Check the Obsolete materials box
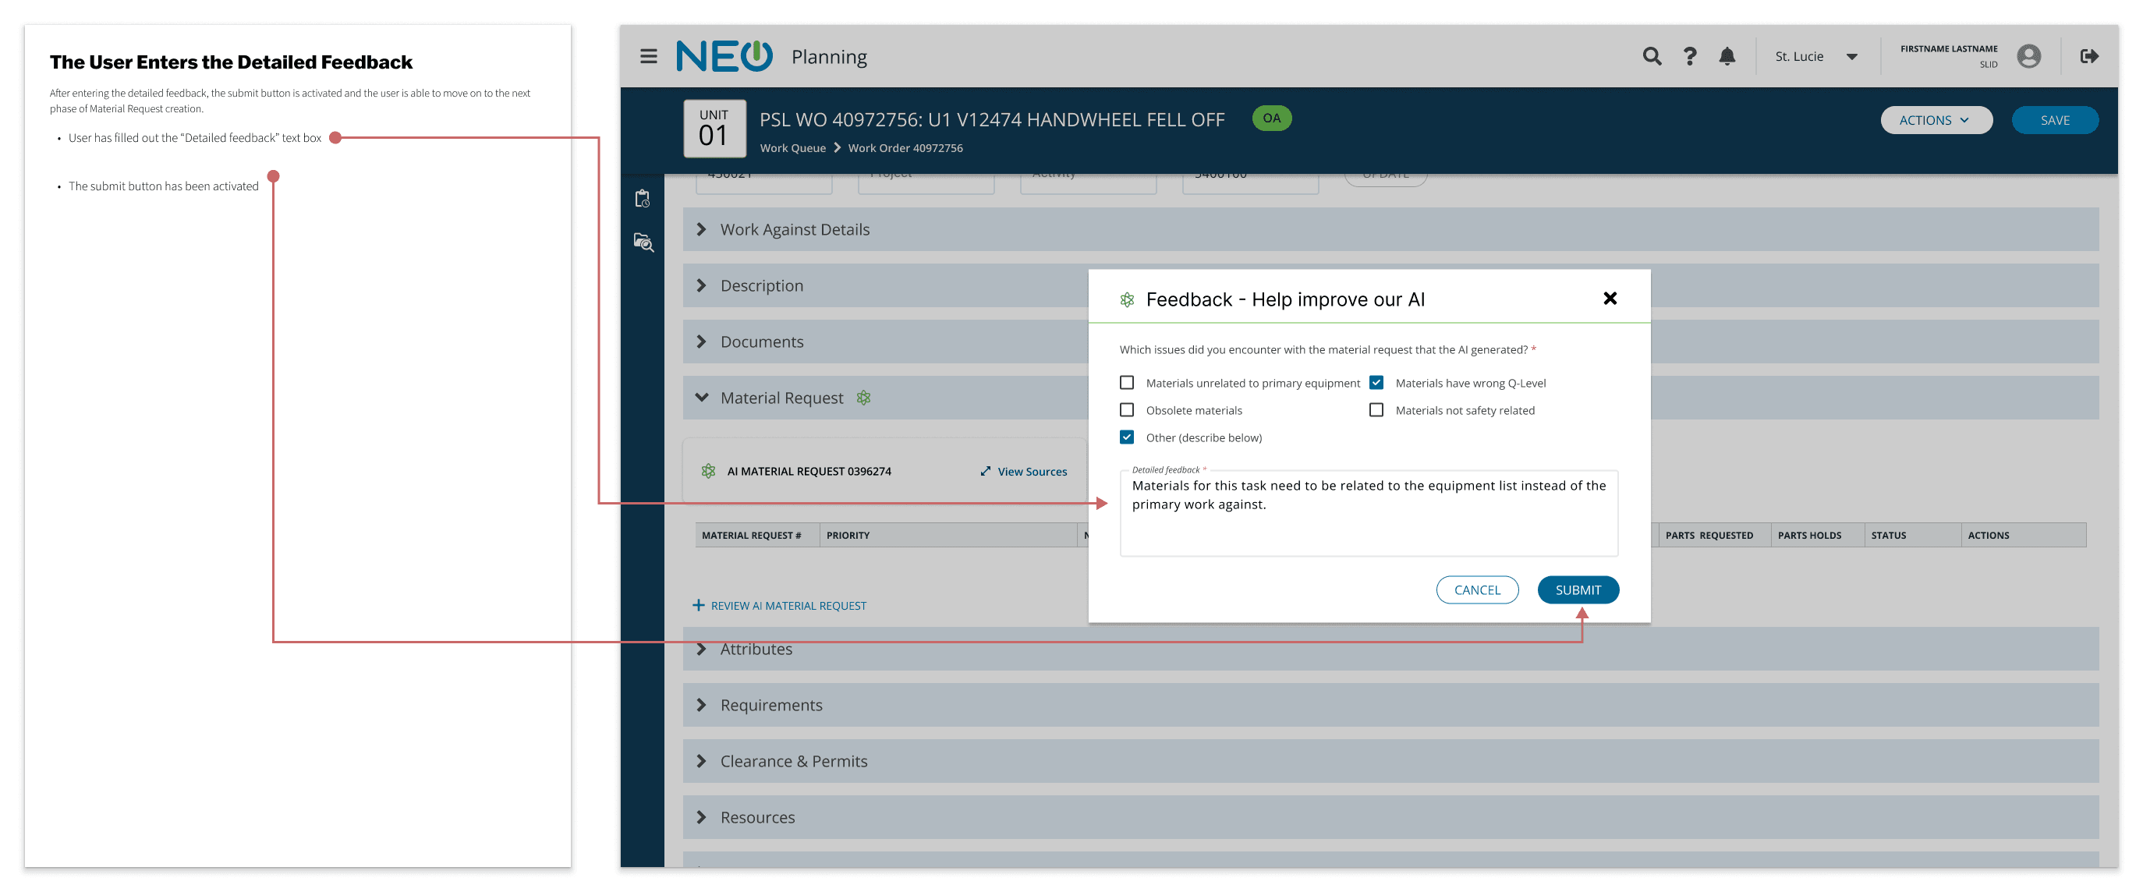Viewport: 2143px width, 892px height. coord(1126,410)
